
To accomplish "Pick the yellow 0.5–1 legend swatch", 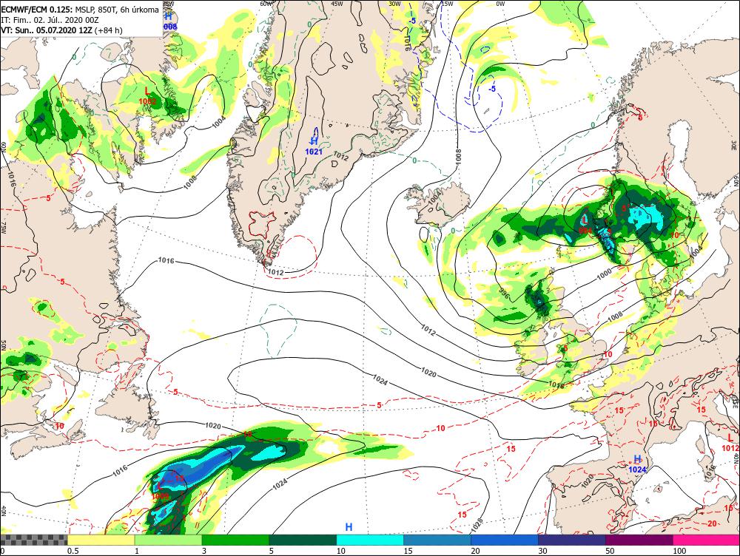I will 101,540.
